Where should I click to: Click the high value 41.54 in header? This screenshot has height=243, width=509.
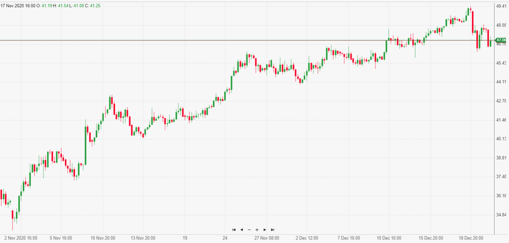(63, 6)
